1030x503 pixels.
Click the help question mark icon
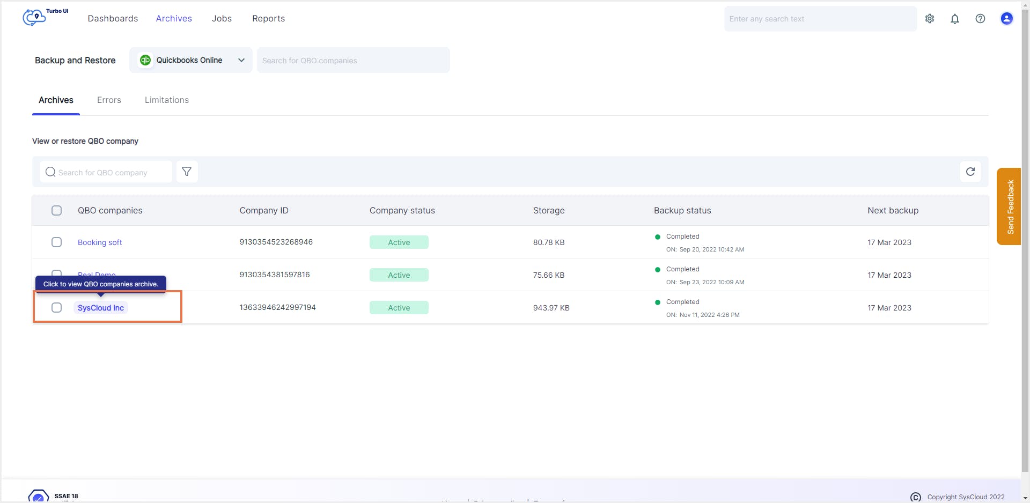(980, 18)
